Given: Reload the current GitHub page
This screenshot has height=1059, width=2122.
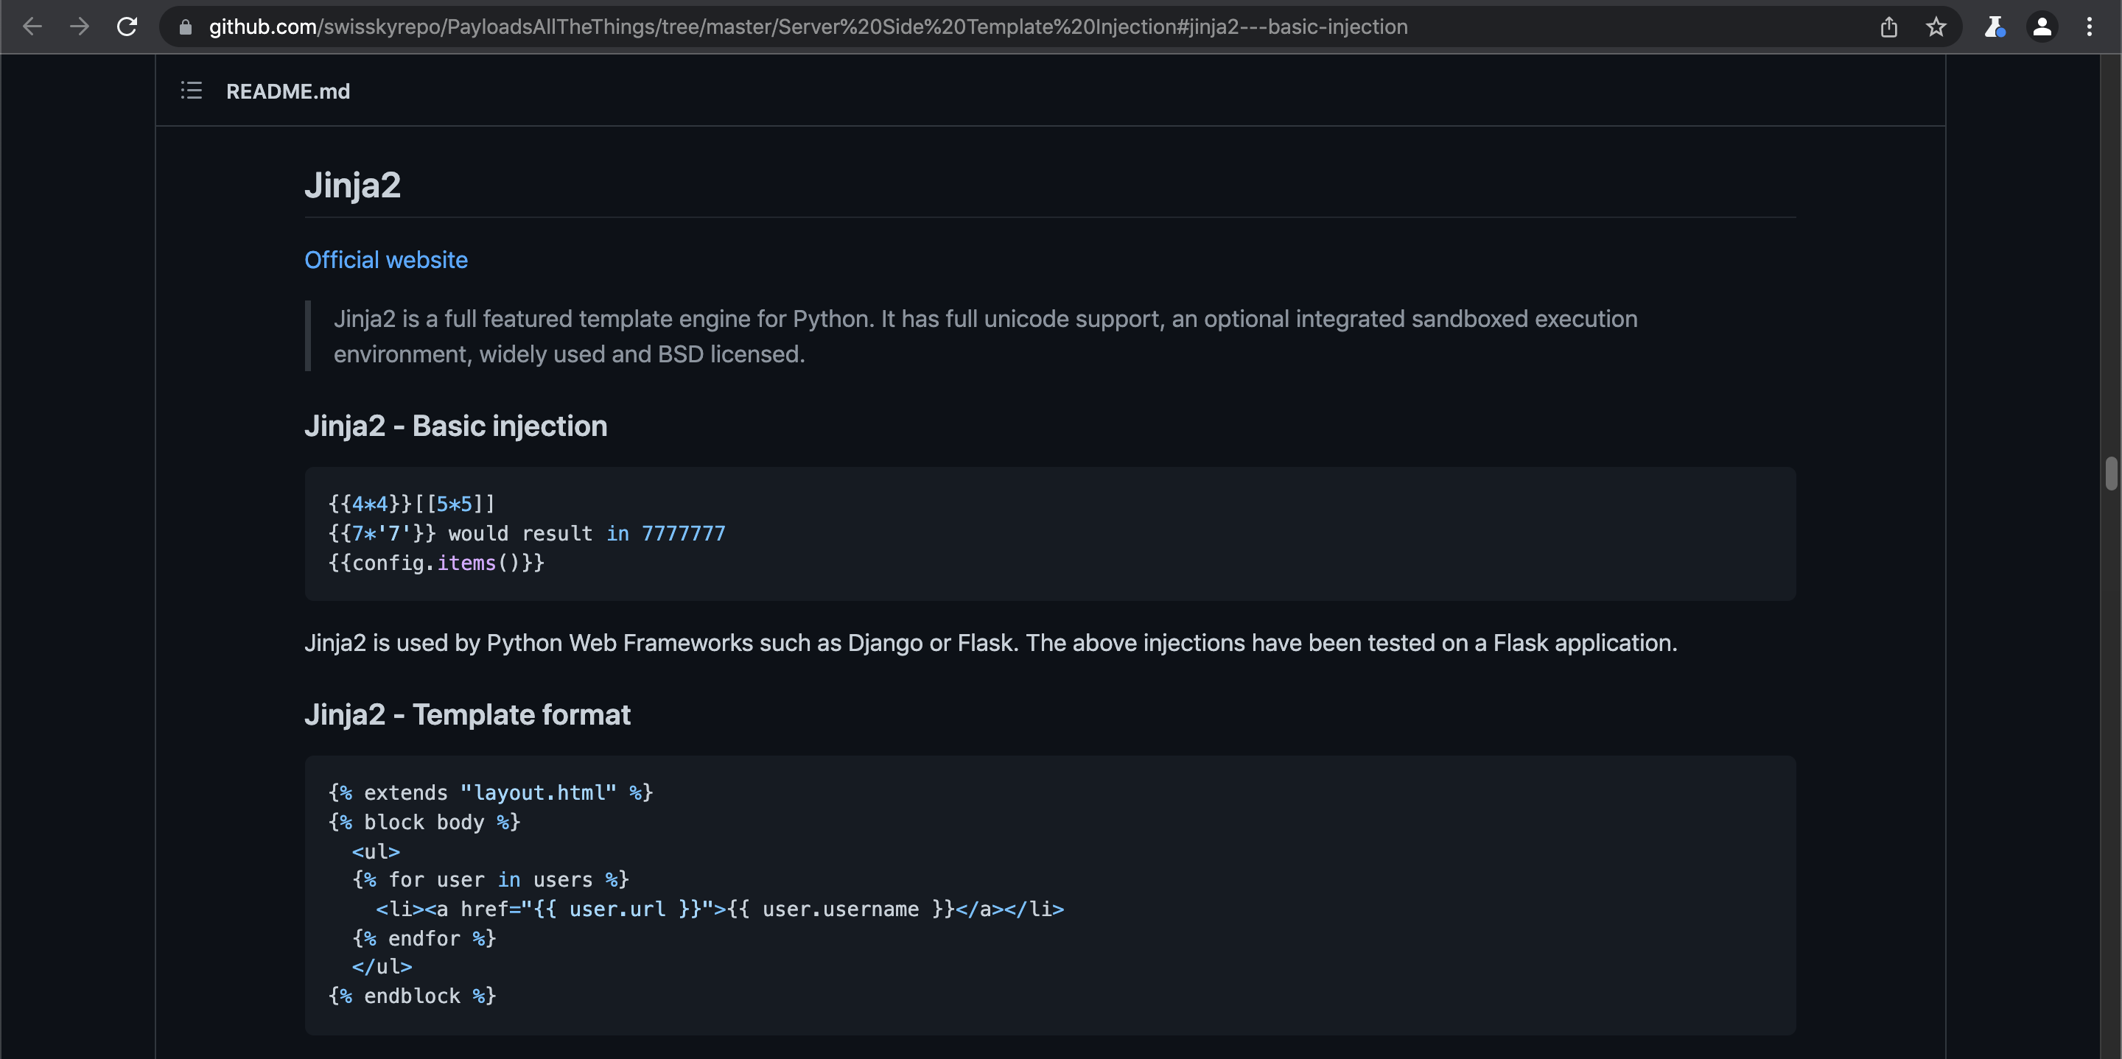Looking at the screenshot, I should pos(127,27).
